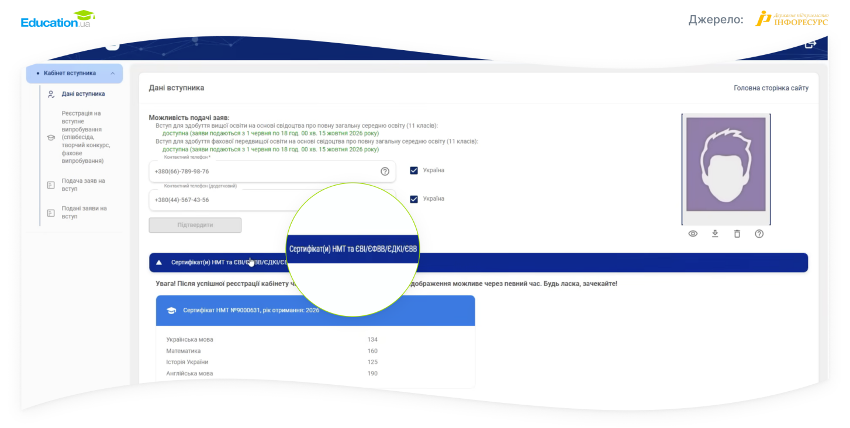Click the Education.ua logo

tap(58, 19)
